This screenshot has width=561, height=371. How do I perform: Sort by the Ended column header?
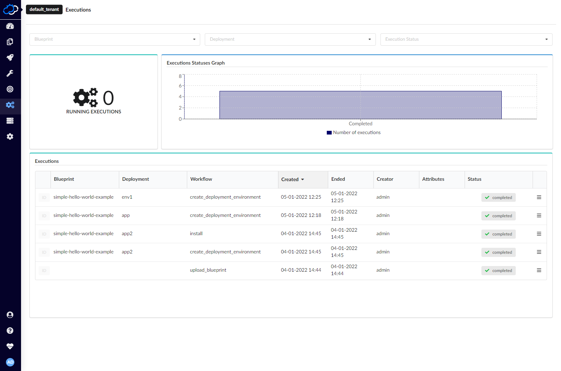point(351,179)
